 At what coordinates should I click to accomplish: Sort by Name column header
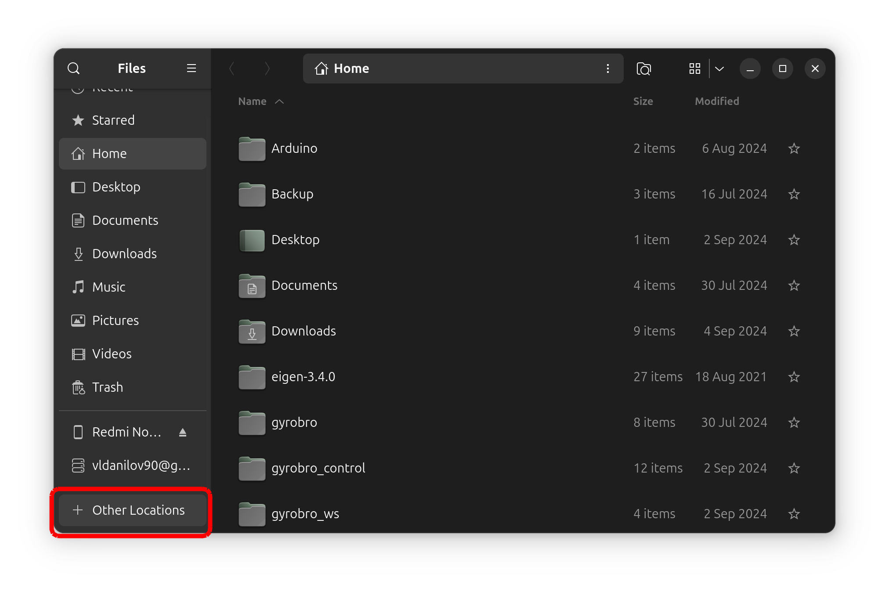pos(253,101)
